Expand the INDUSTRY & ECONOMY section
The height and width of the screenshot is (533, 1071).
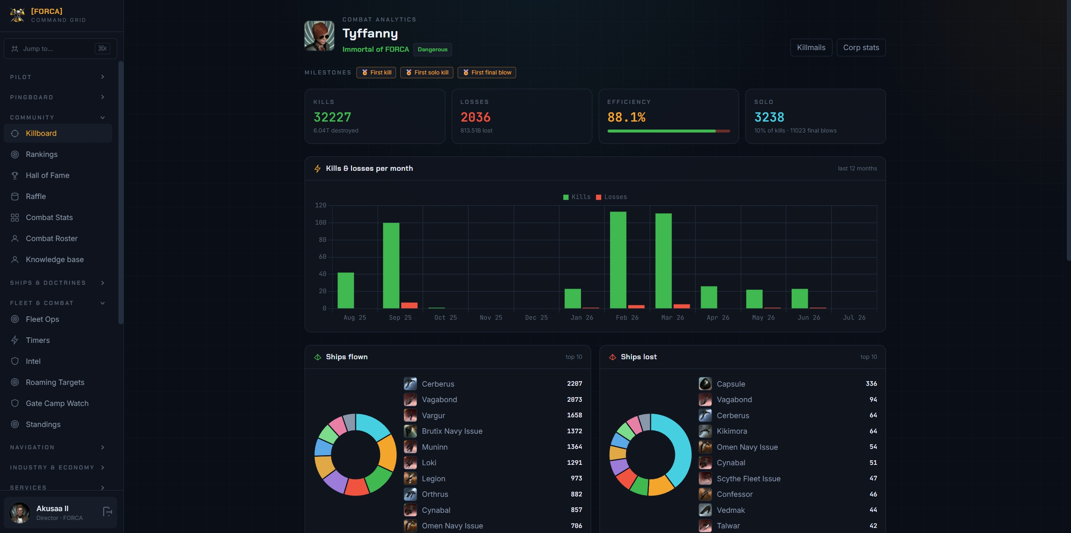(x=58, y=467)
